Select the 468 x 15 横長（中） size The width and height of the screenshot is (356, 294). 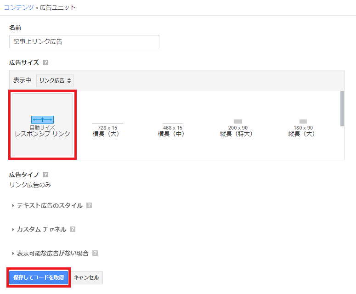pos(173,129)
